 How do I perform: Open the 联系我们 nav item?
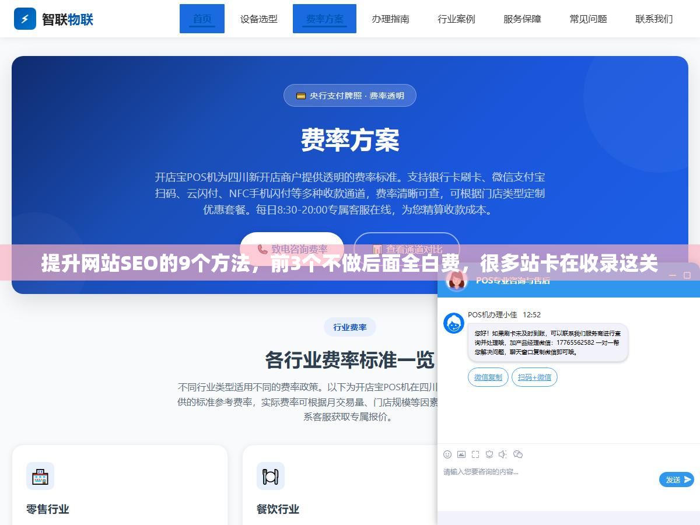[654, 19]
